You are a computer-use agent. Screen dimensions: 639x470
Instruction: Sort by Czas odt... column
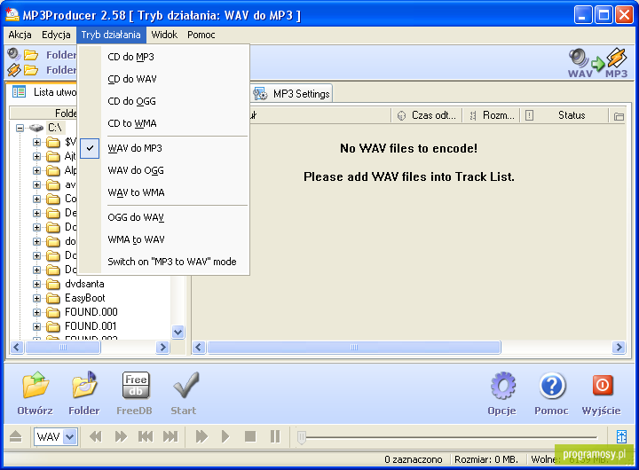click(x=426, y=115)
